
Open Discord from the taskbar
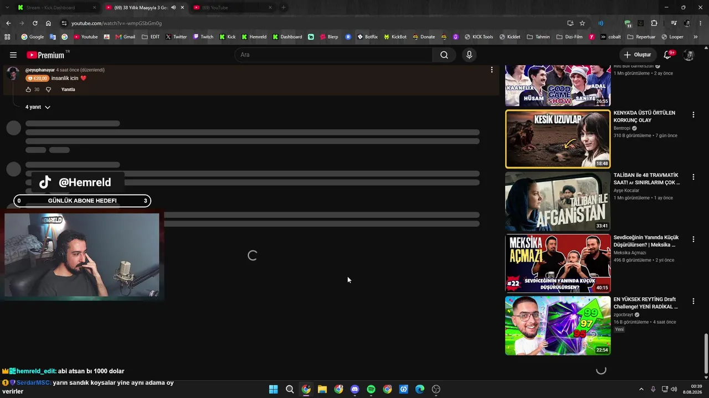355,389
